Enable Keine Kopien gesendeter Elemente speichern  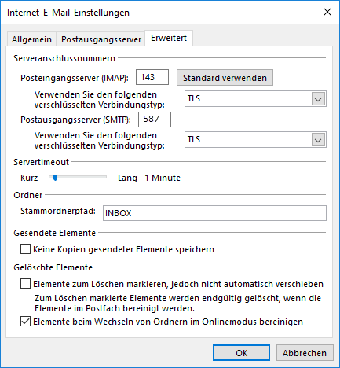click(25, 249)
